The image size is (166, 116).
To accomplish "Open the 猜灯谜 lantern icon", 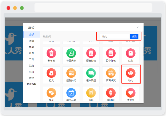I will coord(111,93).
